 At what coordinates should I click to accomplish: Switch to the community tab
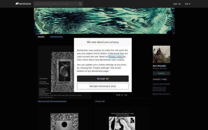[56, 37]
